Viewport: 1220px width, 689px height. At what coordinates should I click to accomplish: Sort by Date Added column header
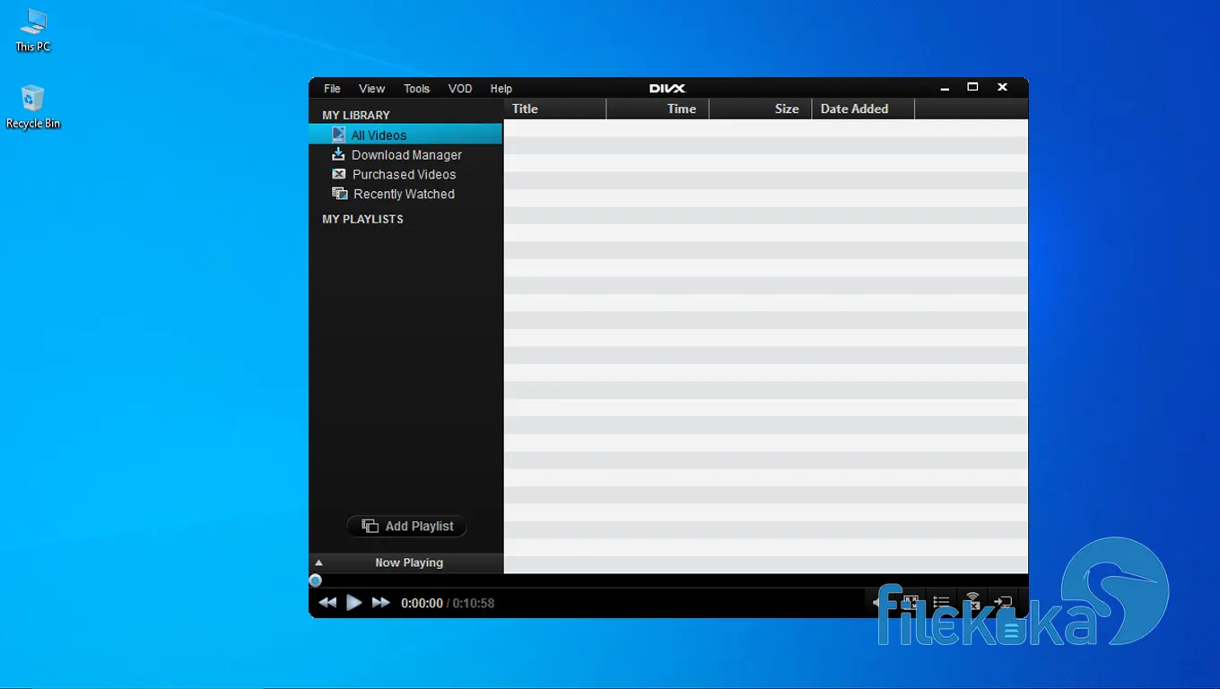click(x=863, y=109)
